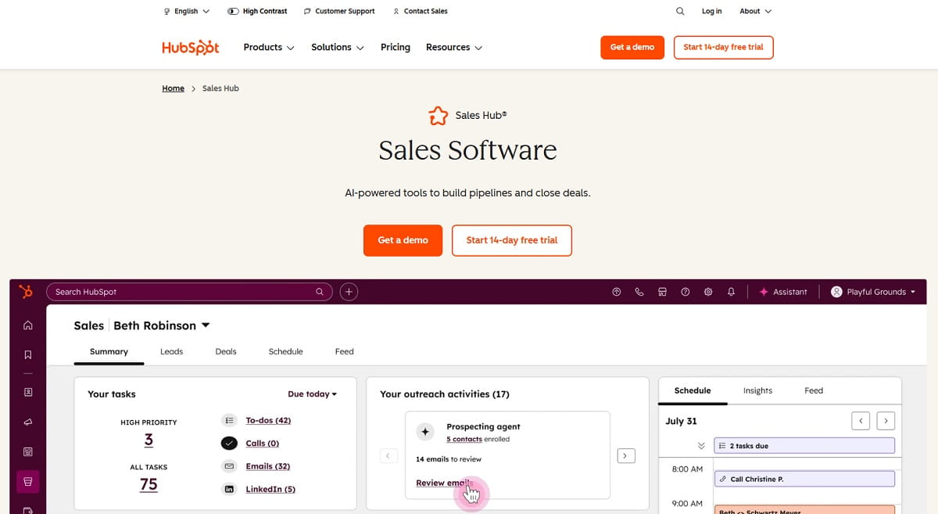This screenshot has height=514, width=938.
Task: Open the Emails (32) link
Action: click(x=268, y=466)
